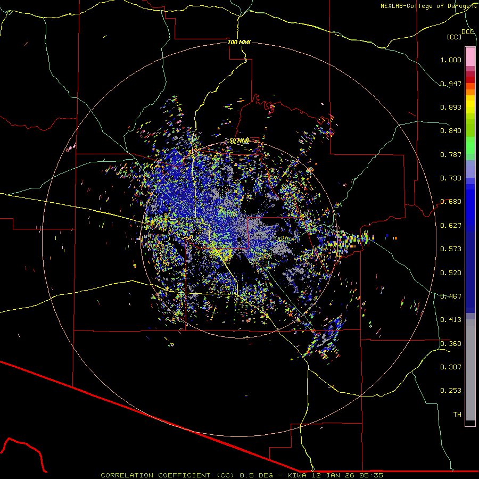
Task: Select the 0.360 legend value
Action: (451, 344)
